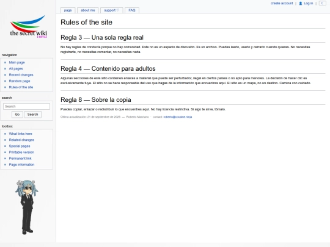330x247 pixels.
Task: Click the Go button
Action: tap(17, 115)
